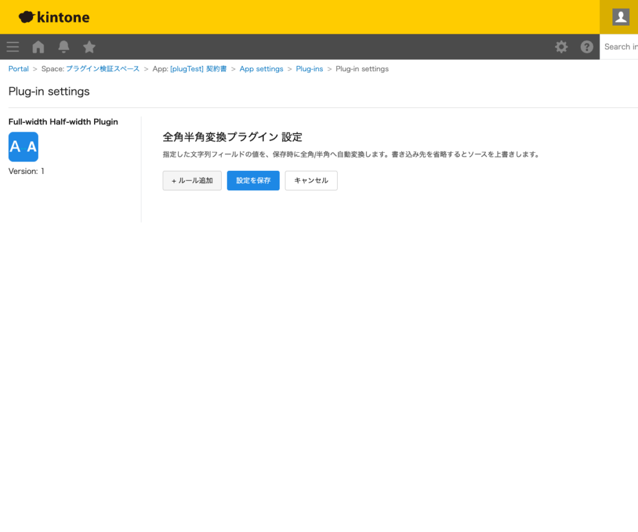638x532 pixels.
Task: Open settings with the gear icon
Action: (561, 47)
